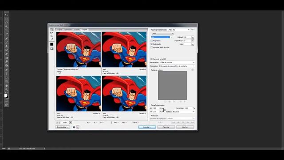284x160 pixels.
Task: Toggle the Convertir en sRGB checkbox
Action: 152,59
